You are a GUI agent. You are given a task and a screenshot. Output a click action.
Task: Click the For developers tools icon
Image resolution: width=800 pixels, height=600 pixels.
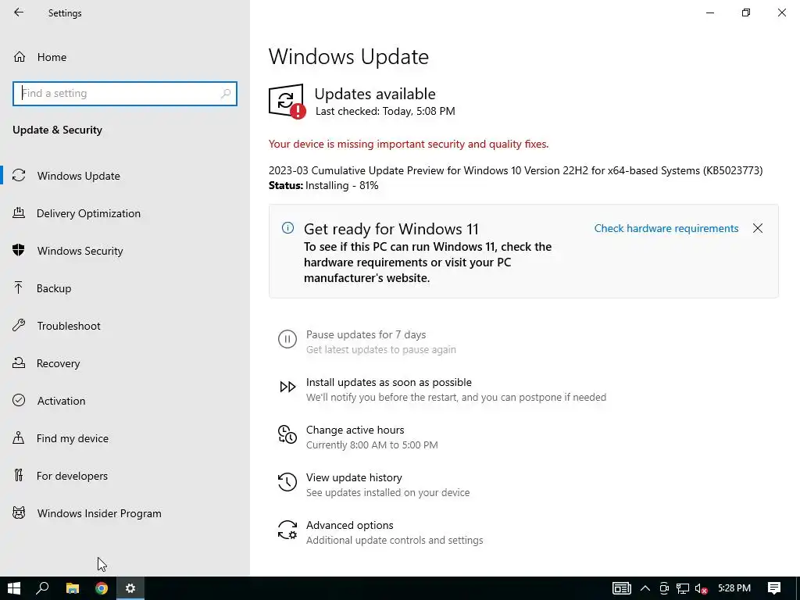tap(19, 475)
